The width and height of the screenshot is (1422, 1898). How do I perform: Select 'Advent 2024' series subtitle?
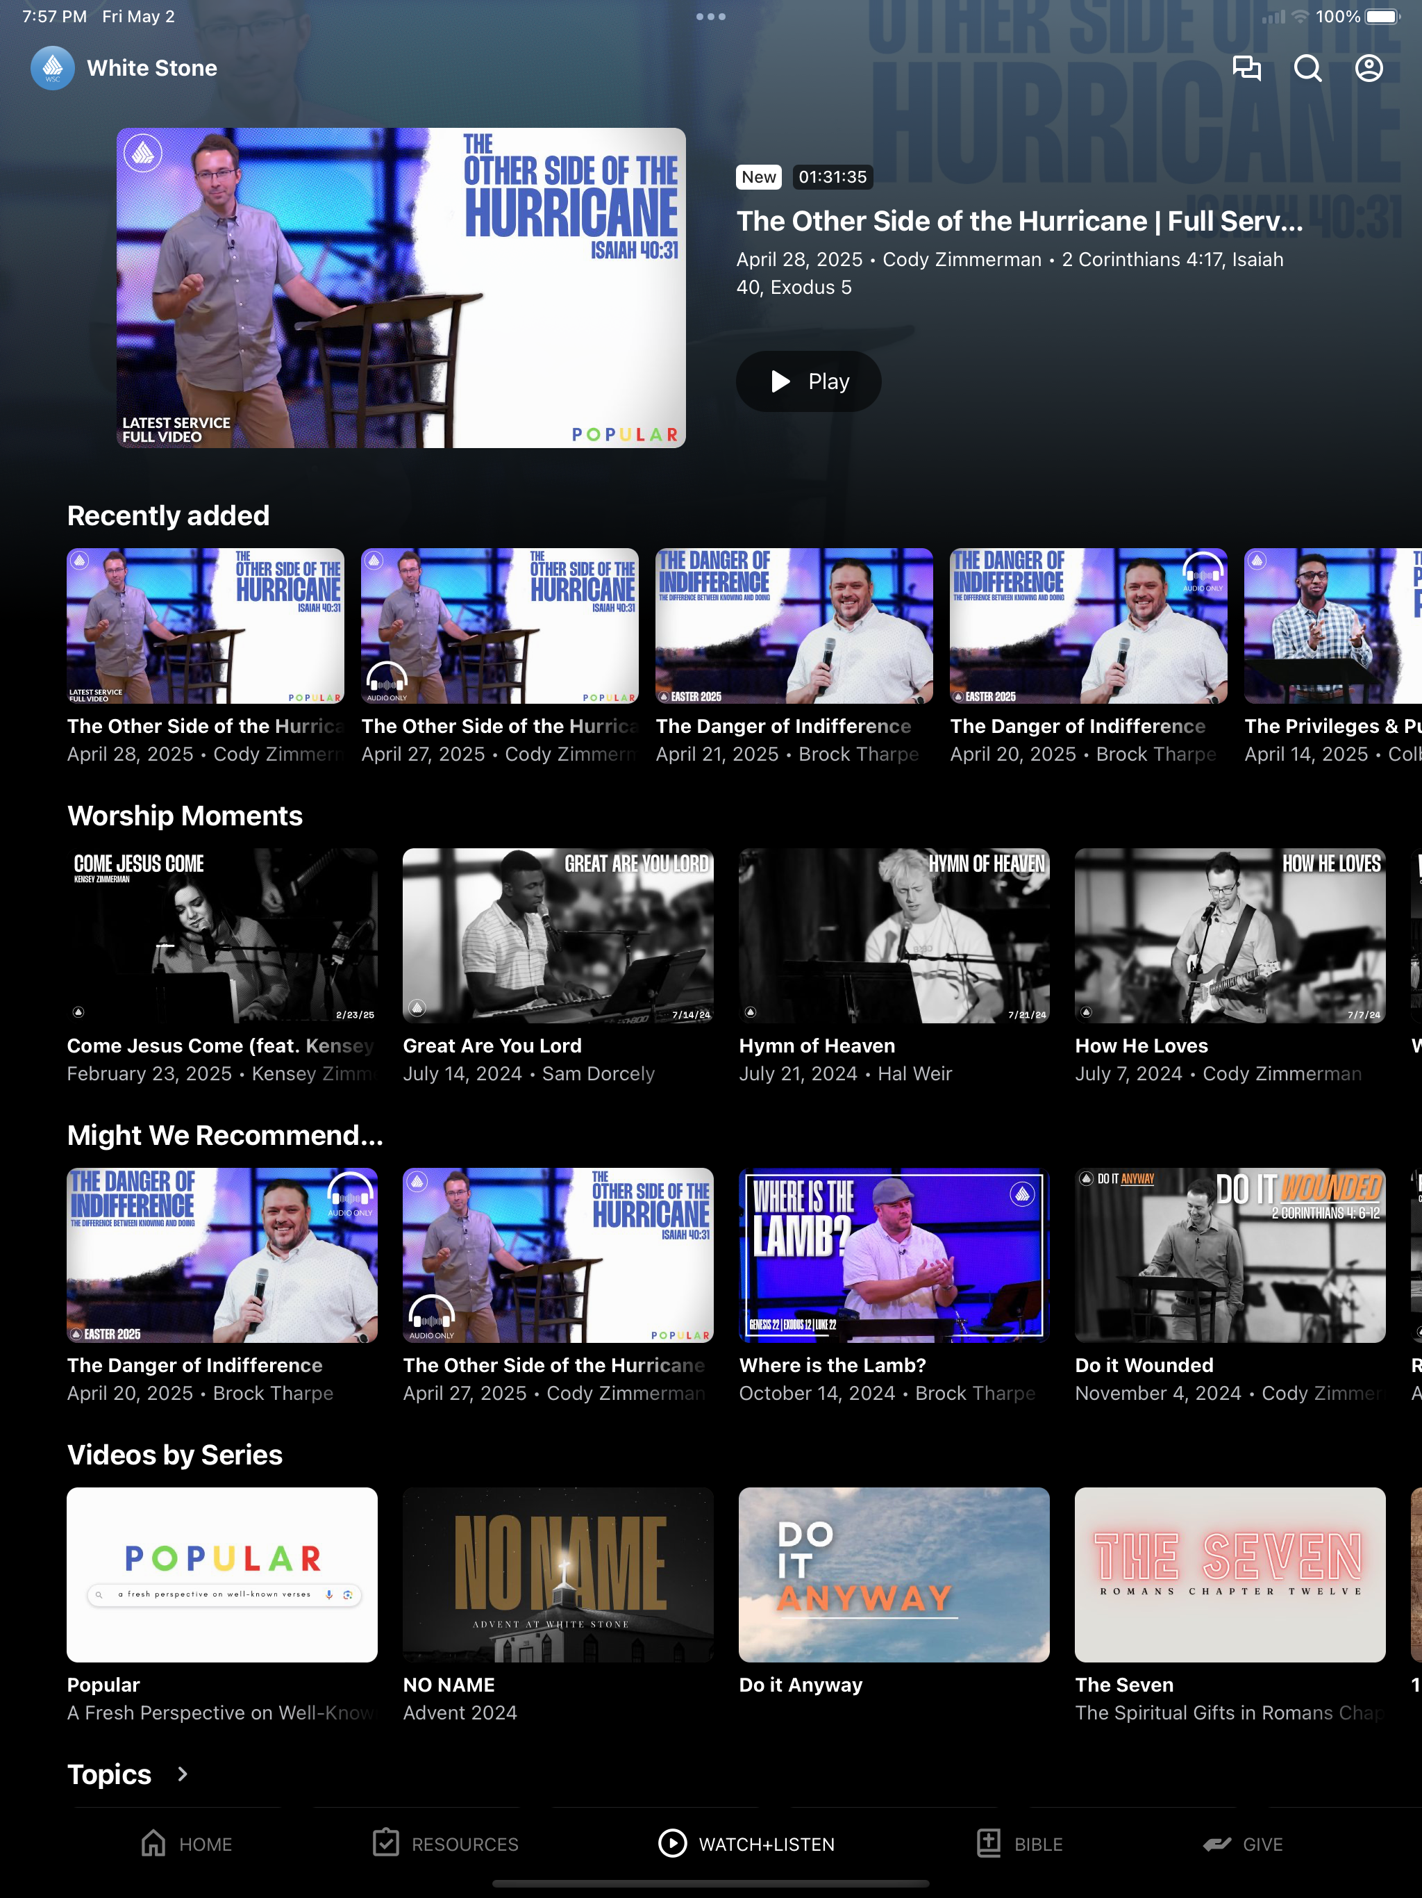[460, 1713]
